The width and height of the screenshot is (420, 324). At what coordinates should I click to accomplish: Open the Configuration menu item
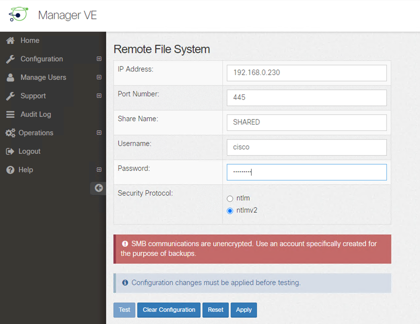pyautogui.click(x=42, y=59)
